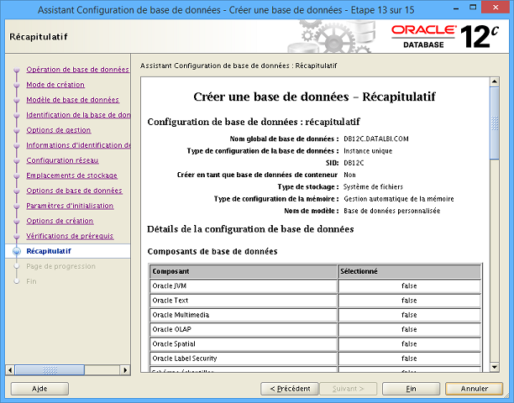
Task: Click the Fin button
Action: coord(411,389)
